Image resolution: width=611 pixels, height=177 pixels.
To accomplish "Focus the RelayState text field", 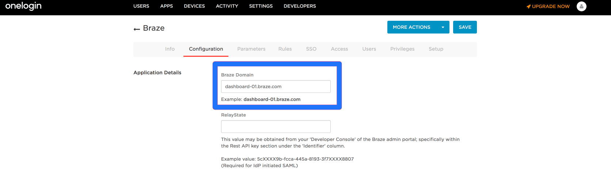I will [276, 127].
